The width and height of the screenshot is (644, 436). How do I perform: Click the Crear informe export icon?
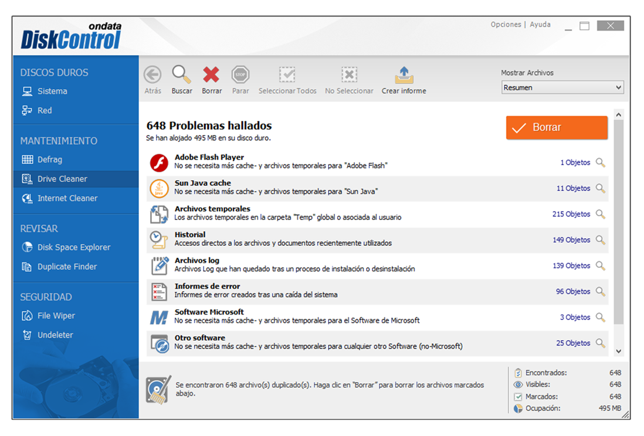(404, 75)
